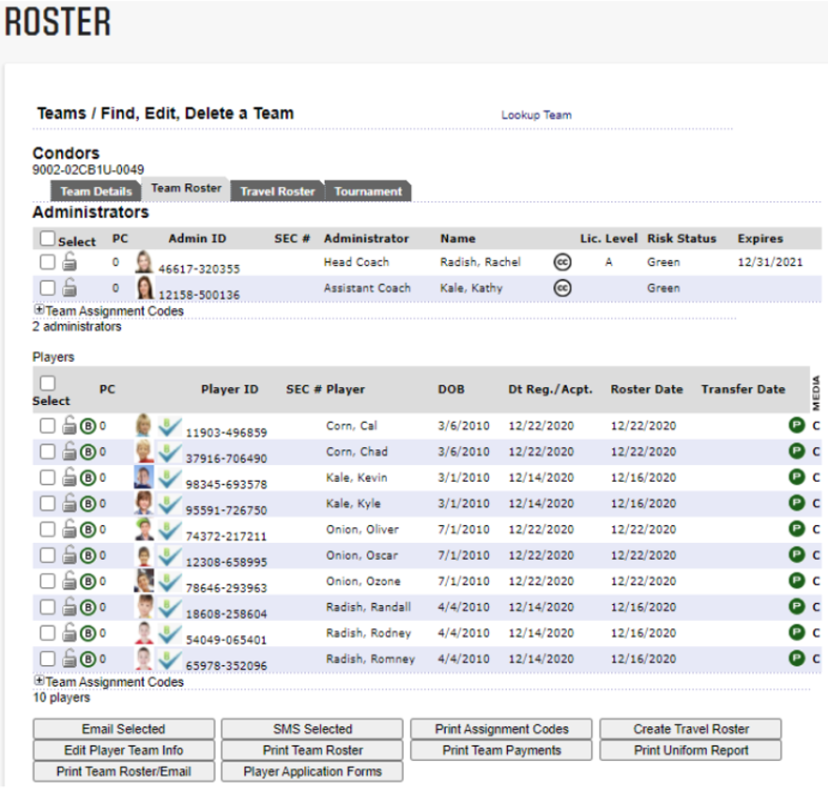Select the checkbox for Head Coach Rachel Radish
This screenshot has height=791, width=828.
47,263
